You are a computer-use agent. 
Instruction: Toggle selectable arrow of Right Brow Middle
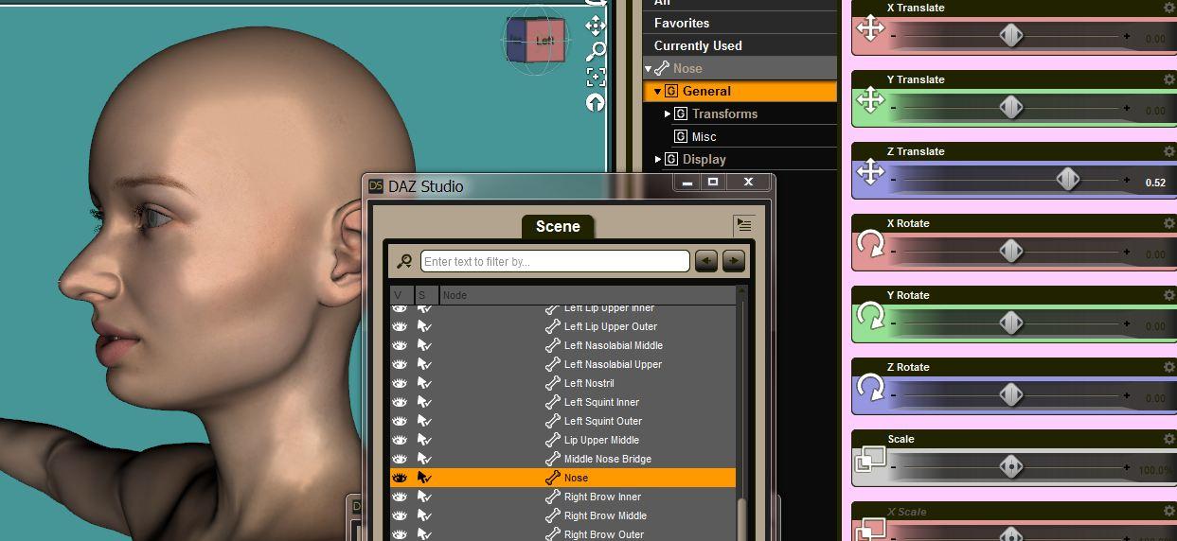click(x=424, y=515)
